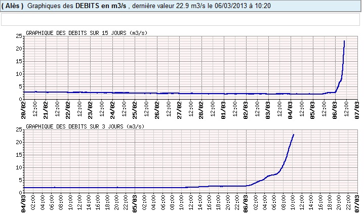Select "06/03" date label on the 3-day chart

[246, 204]
